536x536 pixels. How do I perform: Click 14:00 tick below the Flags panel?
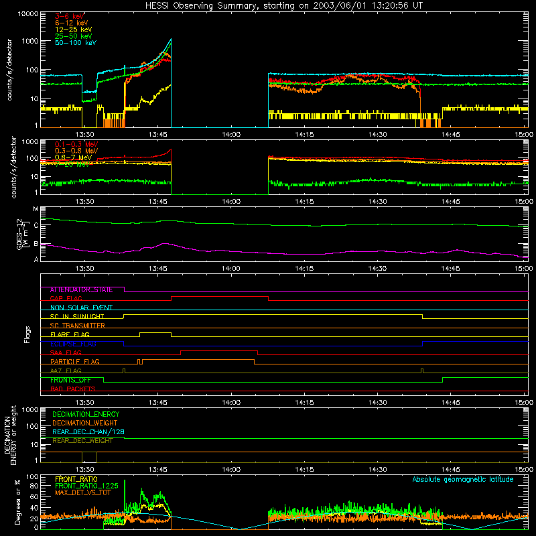pos(231,403)
